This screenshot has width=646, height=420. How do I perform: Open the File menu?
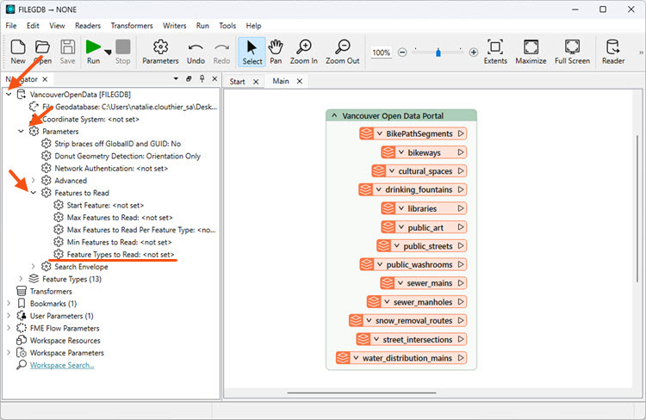click(x=11, y=26)
